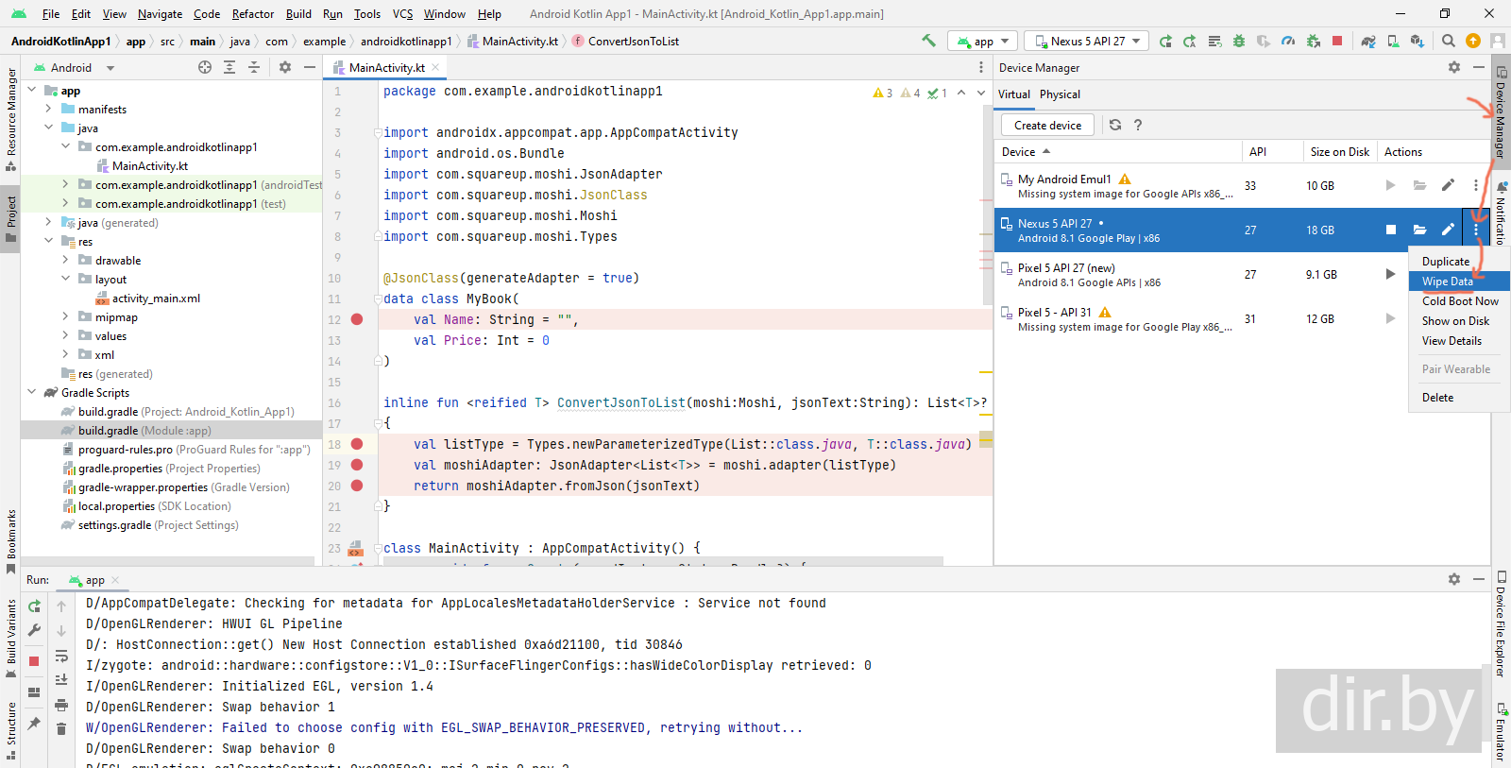Switch to the Physical devices tab
This screenshot has height=768, width=1511.
click(1060, 94)
